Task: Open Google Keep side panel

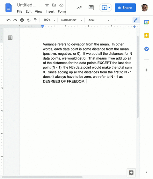Action: 146,36
